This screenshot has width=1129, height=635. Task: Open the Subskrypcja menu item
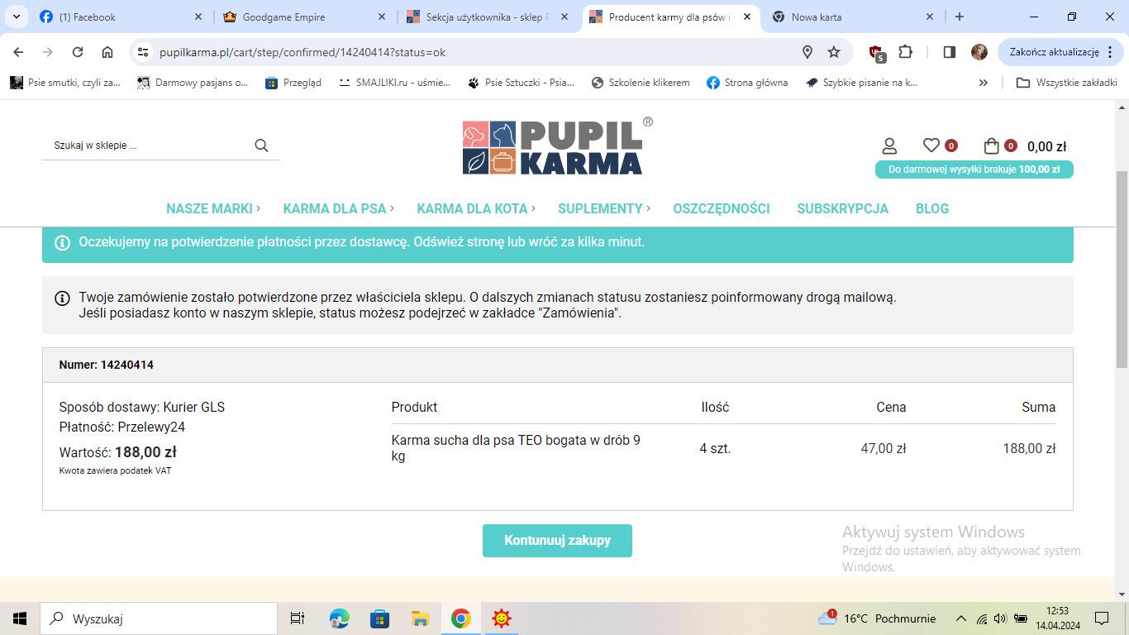(842, 208)
